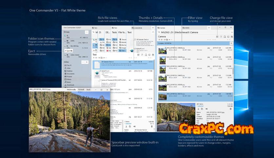Click the Eject button for the USB drive
The height and width of the screenshot is (158, 274).
(x=67, y=51)
